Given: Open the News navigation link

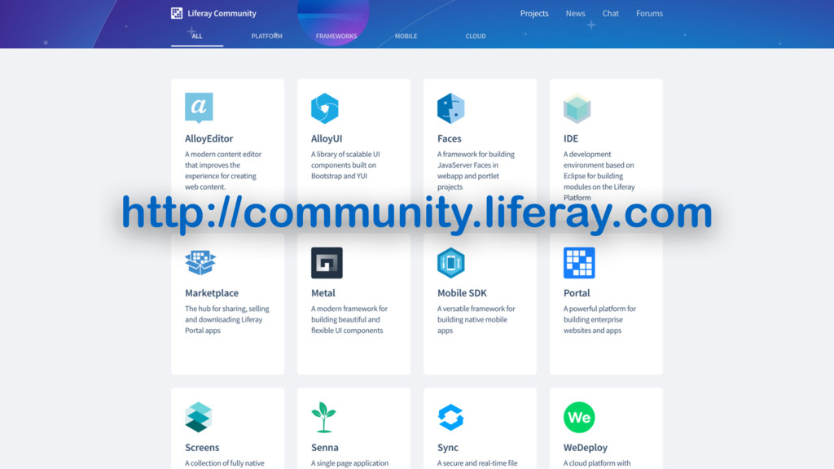Looking at the screenshot, I should coord(576,13).
